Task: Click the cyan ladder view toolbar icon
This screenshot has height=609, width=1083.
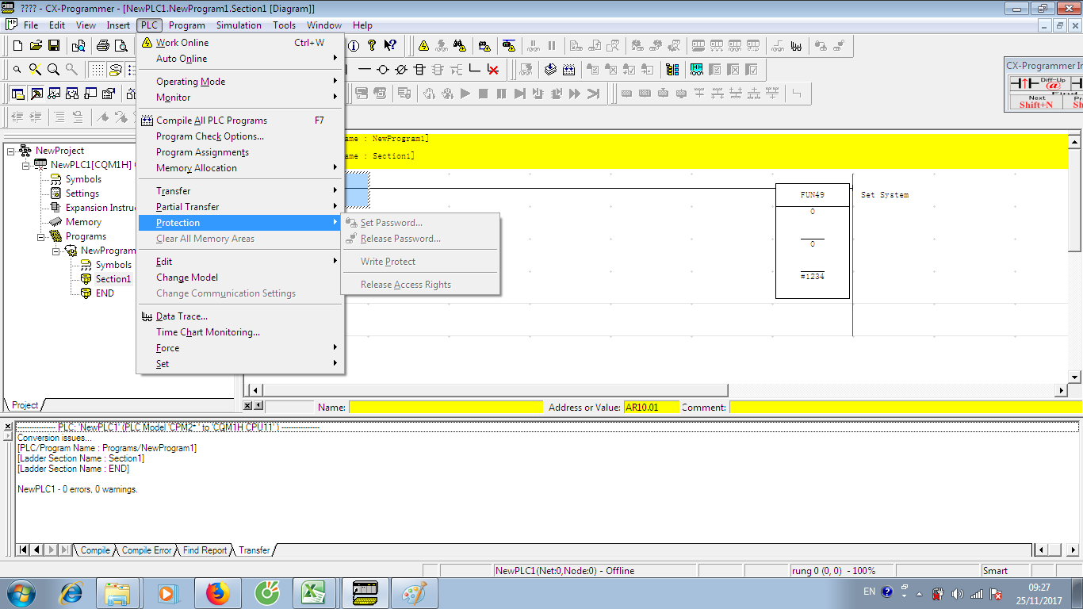Action: [696, 70]
